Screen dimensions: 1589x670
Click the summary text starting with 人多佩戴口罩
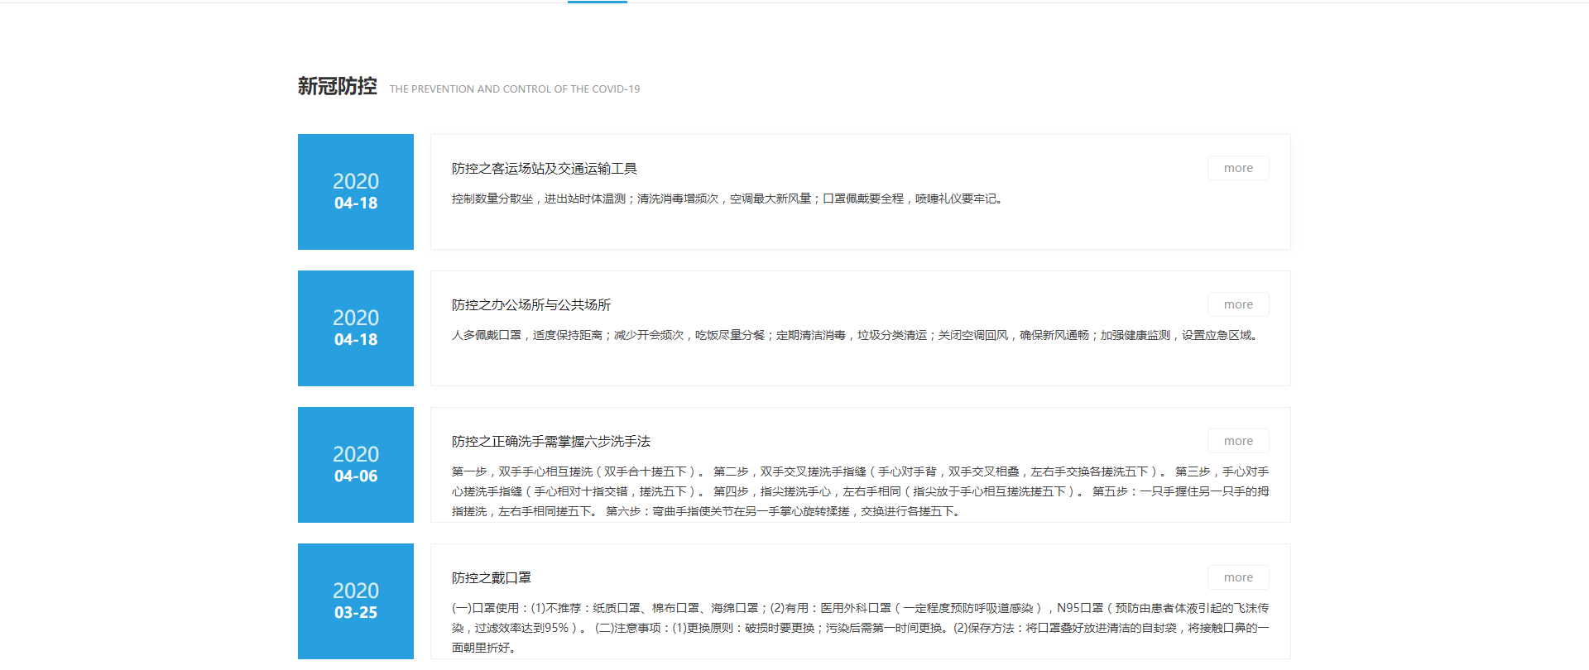pyautogui.click(x=852, y=336)
